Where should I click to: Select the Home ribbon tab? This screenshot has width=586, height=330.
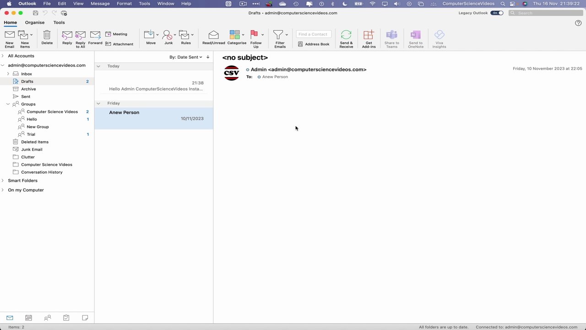pyautogui.click(x=10, y=22)
